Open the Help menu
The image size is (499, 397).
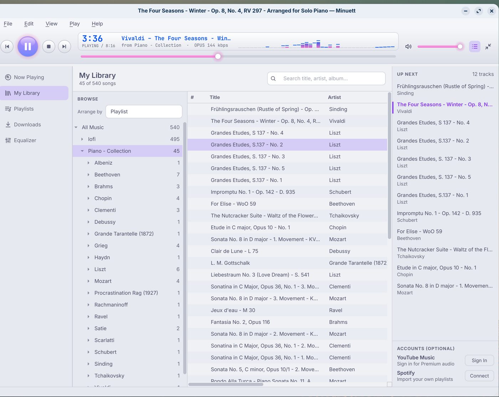97,24
